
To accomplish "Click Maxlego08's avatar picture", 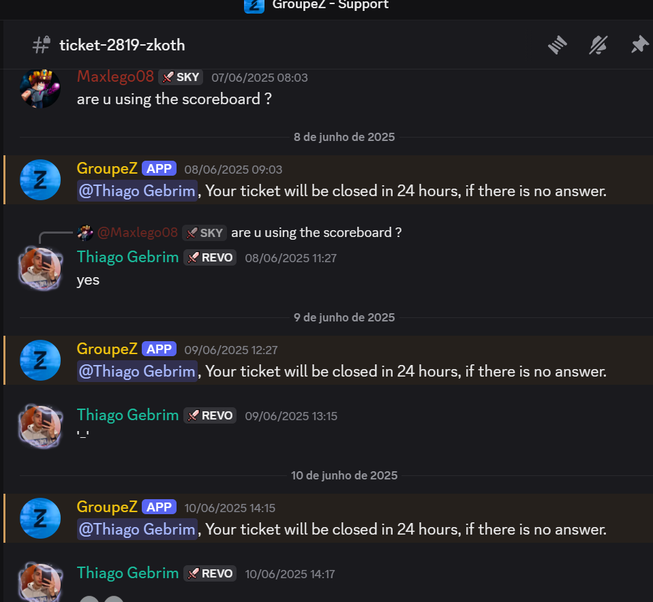I will click(x=40, y=89).
